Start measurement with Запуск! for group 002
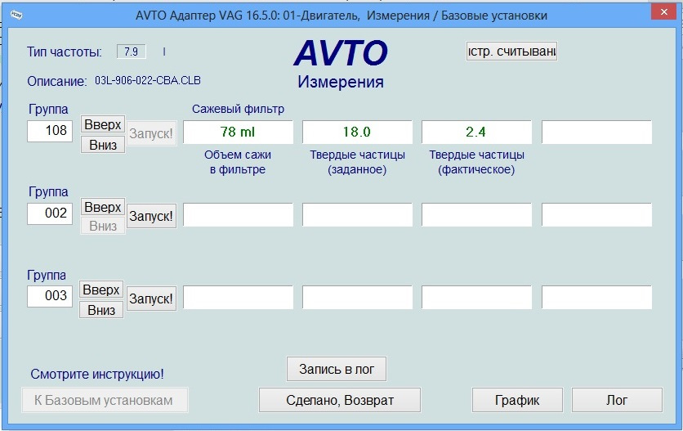The width and height of the screenshot is (683, 431). click(151, 216)
